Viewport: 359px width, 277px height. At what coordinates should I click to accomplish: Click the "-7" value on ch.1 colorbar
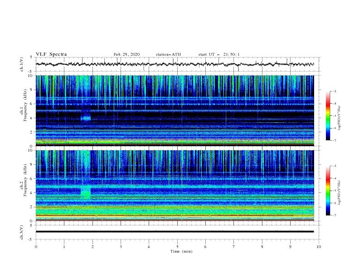coord(335,140)
